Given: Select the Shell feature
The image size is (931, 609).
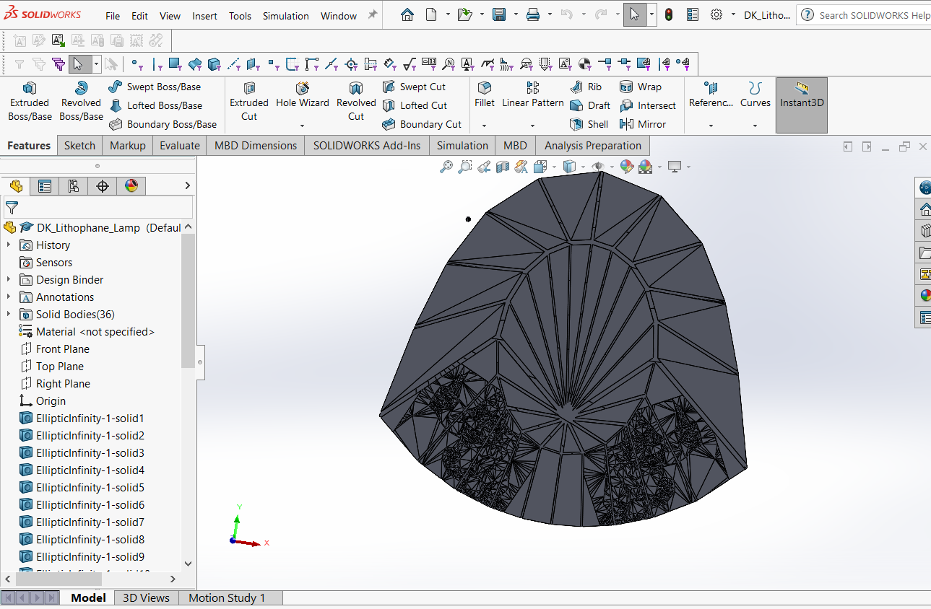Looking at the screenshot, I should (x=589, y=124).
